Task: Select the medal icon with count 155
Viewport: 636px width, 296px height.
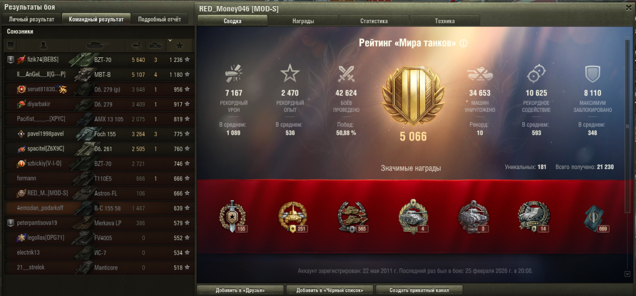Action: click(233, 217)
